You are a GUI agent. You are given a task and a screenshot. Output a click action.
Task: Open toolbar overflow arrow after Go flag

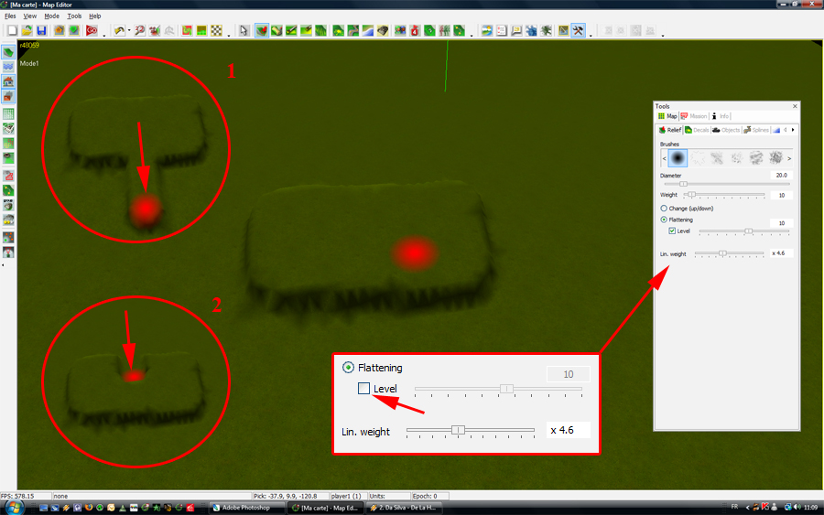pyautogui.click(x=104, y=35)
